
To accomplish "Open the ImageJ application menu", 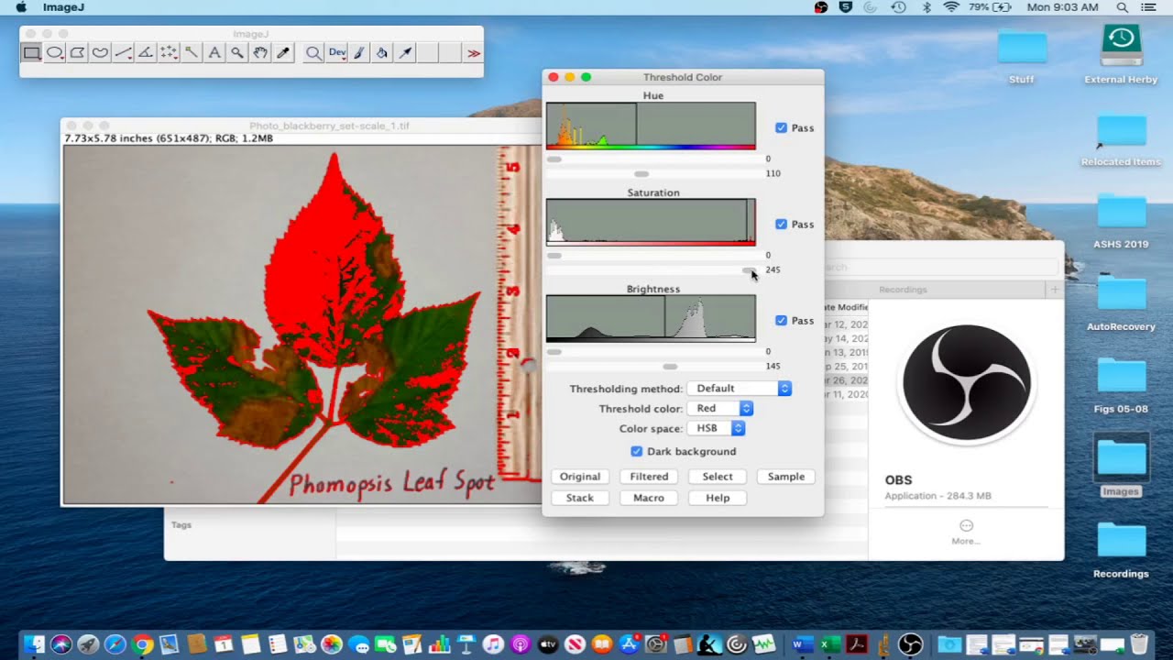I will point(63,7).
